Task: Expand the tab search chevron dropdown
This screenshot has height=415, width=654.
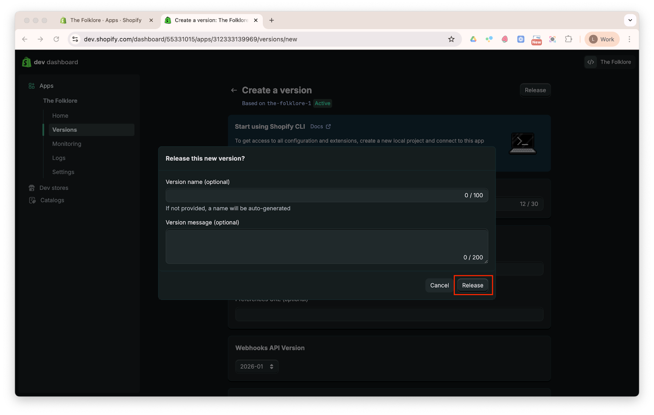Action: coord(630,20)
